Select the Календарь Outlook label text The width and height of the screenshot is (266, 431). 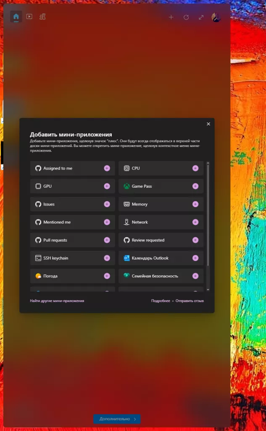coord(150,258)
